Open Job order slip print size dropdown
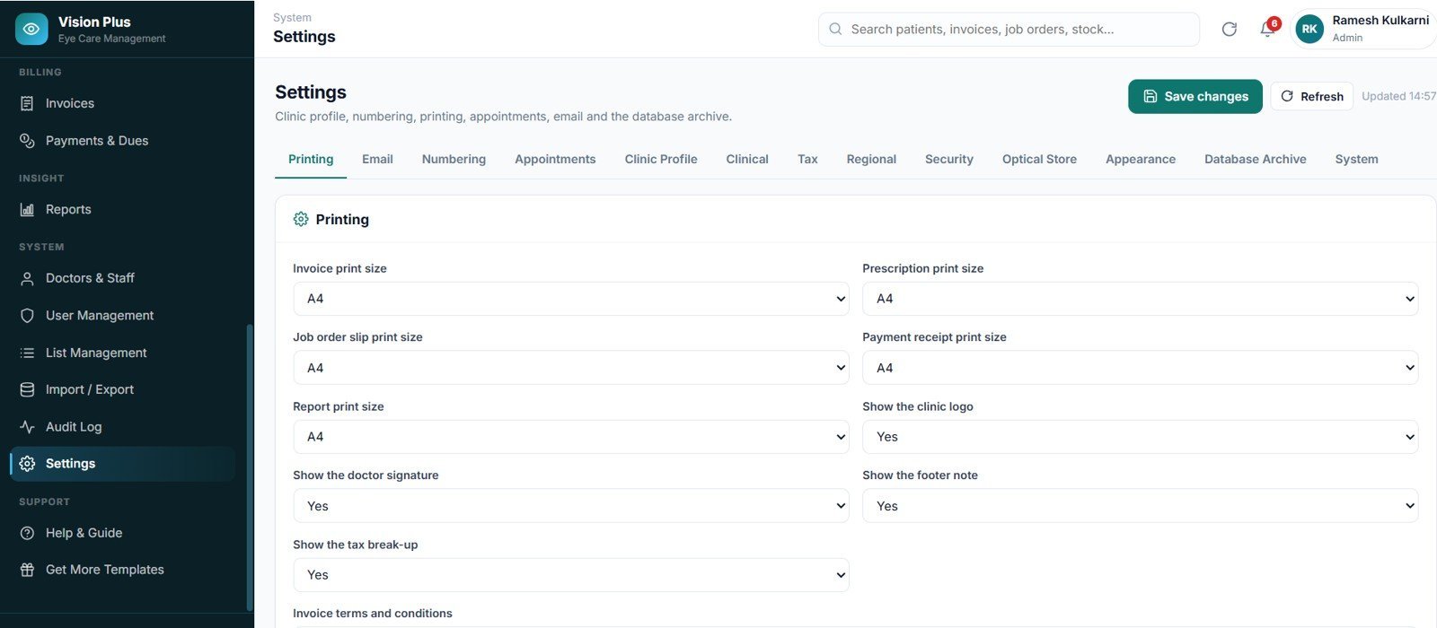Image resolution: width=1437 pixels, height=628 pixels. [x=570, y=368]
